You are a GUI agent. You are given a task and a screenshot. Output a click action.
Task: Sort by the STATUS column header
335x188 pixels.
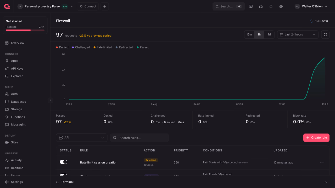coord(66,150)
